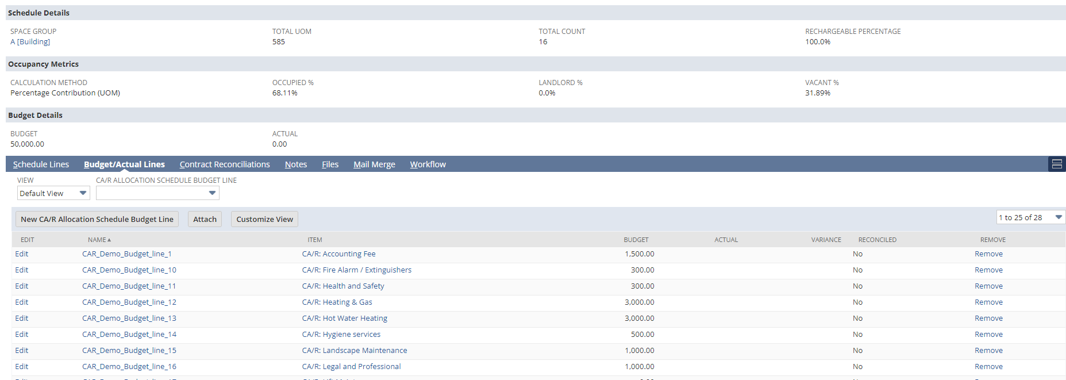The height and width of the screenshot is (380, 1066).
Task: Open CAR_Demo_Budget_line_14 name link
Action: pos(129,334)
